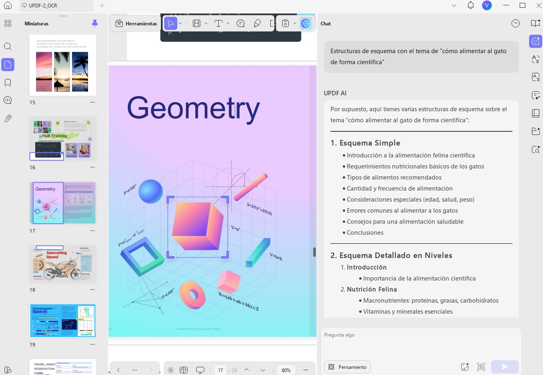The width and height of the screenshot is (543, 375).
Task: Capture a screenshot for chat
Action: [x=481, y=367]
